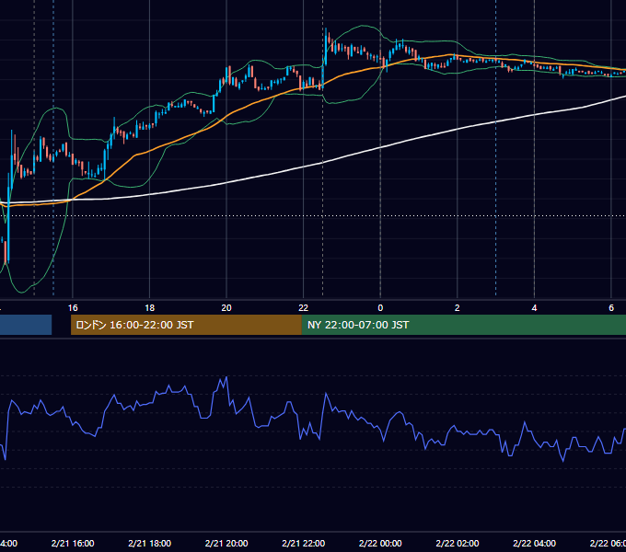Click the 6 hour label on the chart axis
Viewport: 626px width, 552px height.
pos(611,308)
